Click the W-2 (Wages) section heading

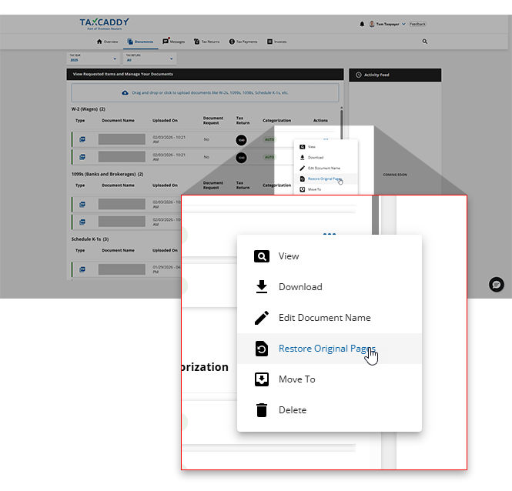89,109
